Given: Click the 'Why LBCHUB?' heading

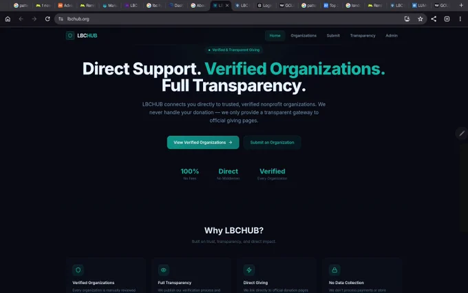Looking at the screenshot, I should click(x=234, y=230).
